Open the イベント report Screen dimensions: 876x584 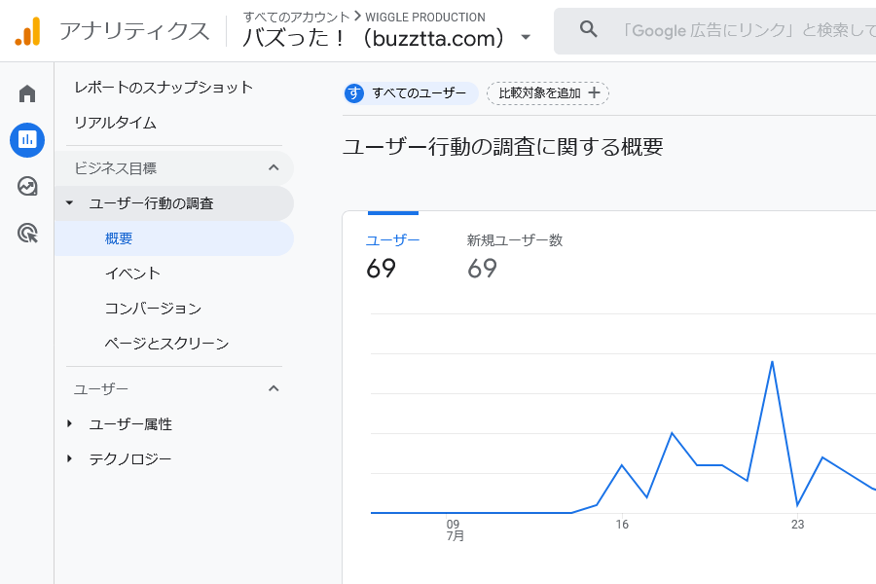point(132,274)
